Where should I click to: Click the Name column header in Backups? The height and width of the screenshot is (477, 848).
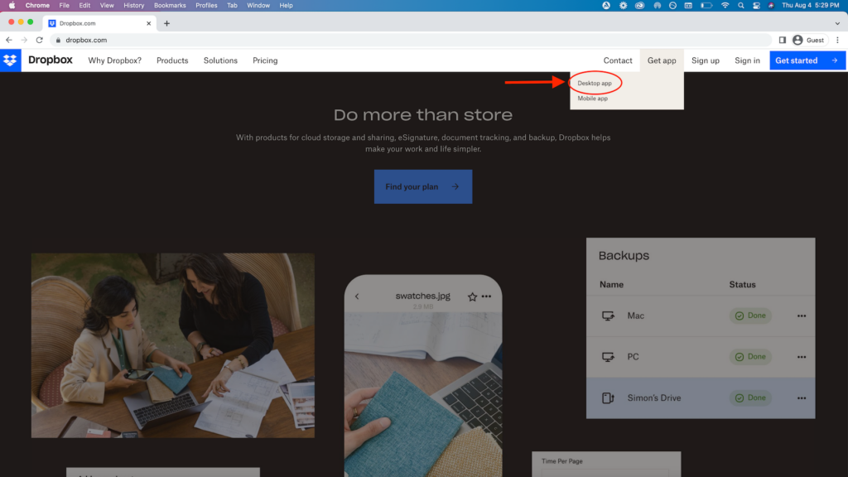coord(612,285)
